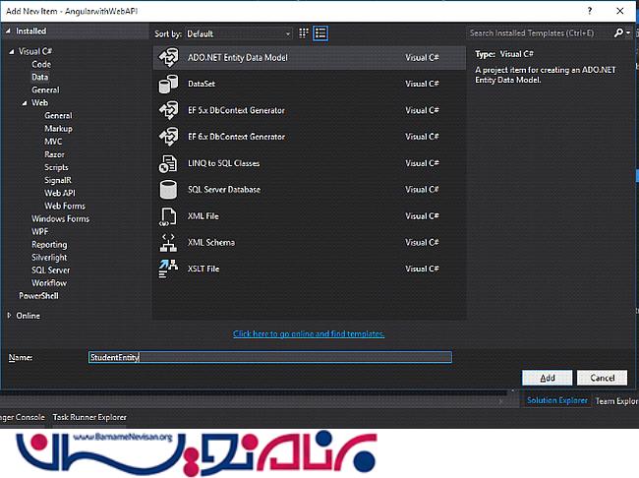Select the Workflow category
This screenshot has width=639, height=478.
tap(49, 283)
